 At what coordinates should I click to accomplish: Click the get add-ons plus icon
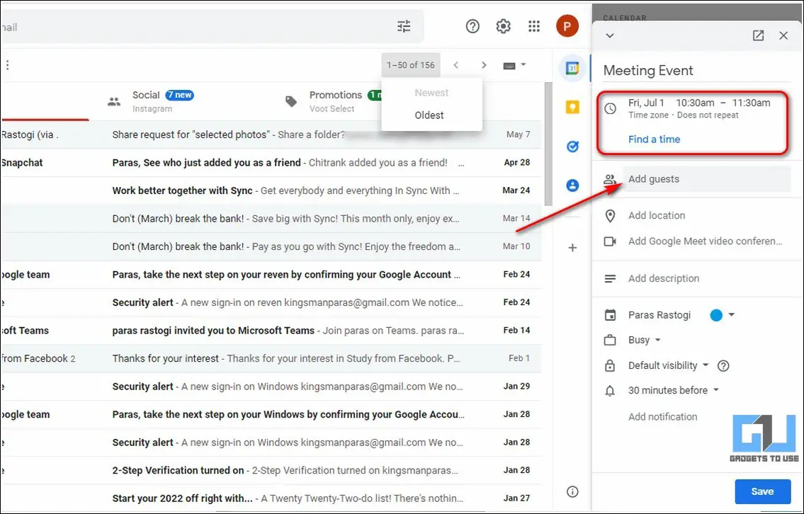pos(572,248)
